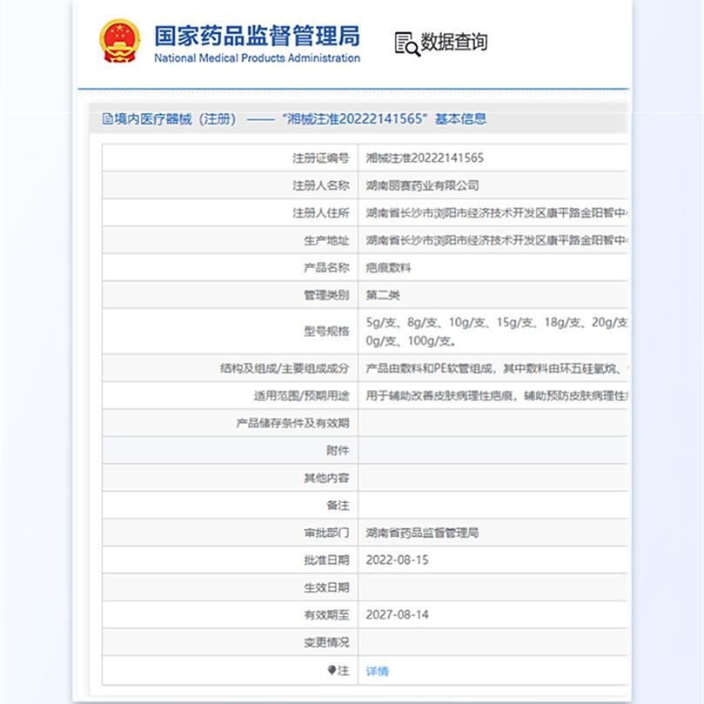The image size is (704, 704).
Task: Click the 注 label beside the 详情 link
Action: (x=344, y=671)
